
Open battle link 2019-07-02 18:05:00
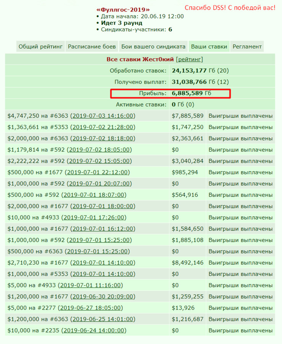pos(99,150)
